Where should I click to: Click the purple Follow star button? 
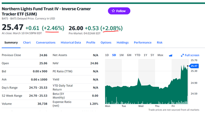pos(119,11)
